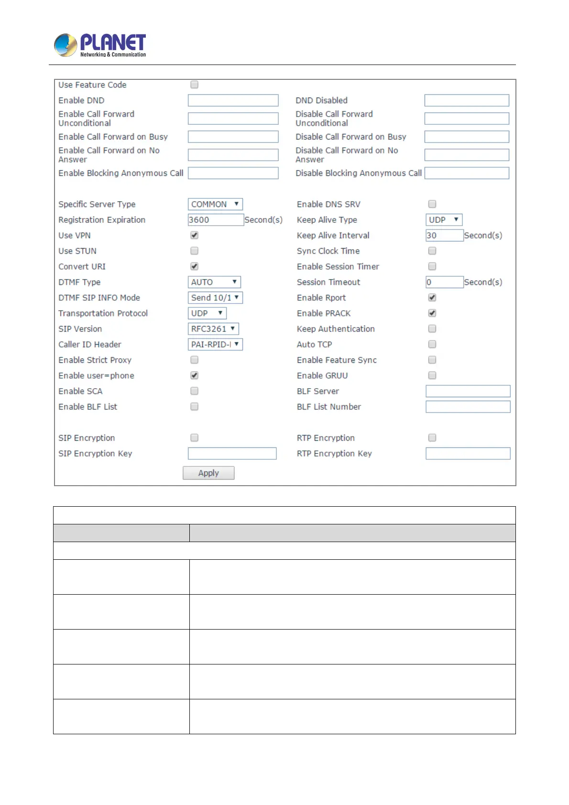Screen dimensions: 569x805
Task: Enable the Use STUN checkbox
Action: point(195,250)
